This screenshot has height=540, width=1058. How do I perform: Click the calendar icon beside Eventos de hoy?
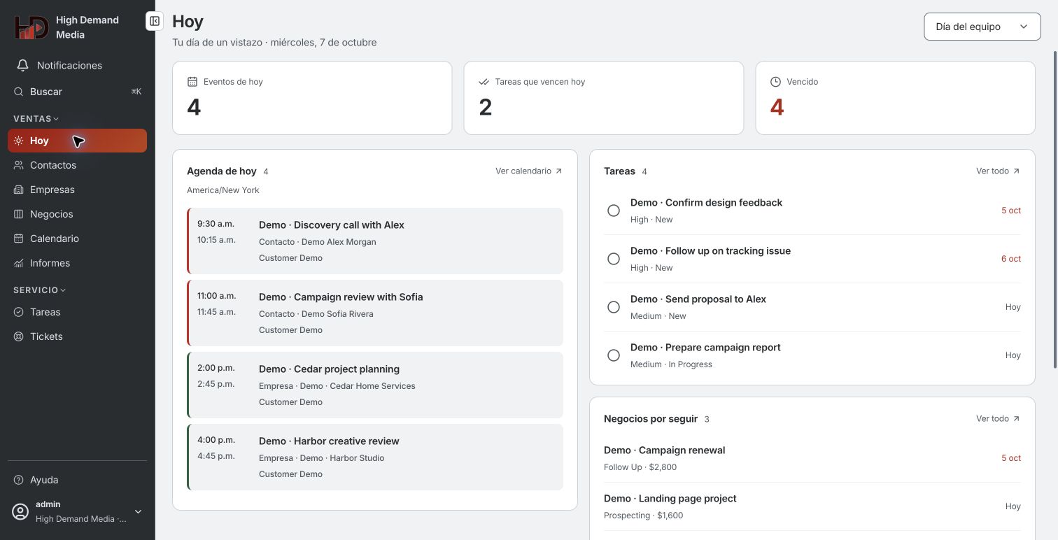click(x=192, y=82)
